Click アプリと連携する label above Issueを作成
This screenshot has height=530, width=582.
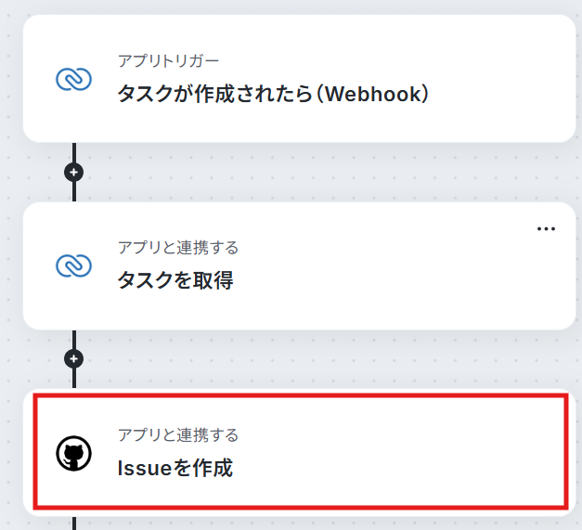point(178,435)
